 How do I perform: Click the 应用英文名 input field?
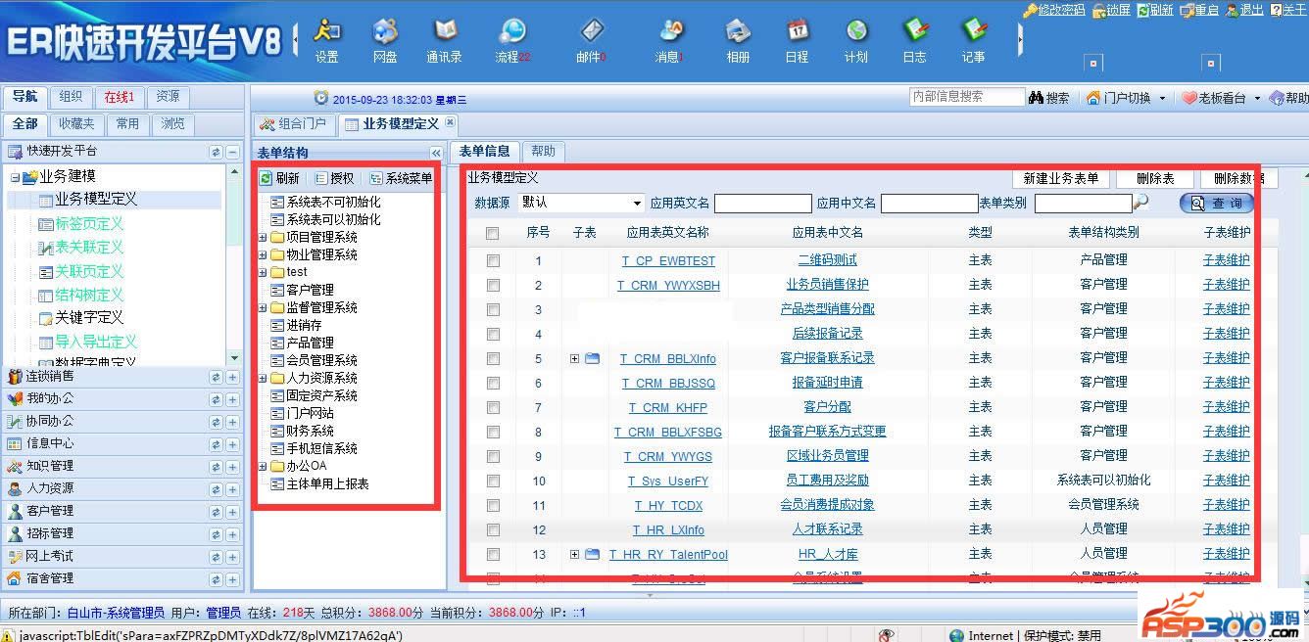[763, 204]
